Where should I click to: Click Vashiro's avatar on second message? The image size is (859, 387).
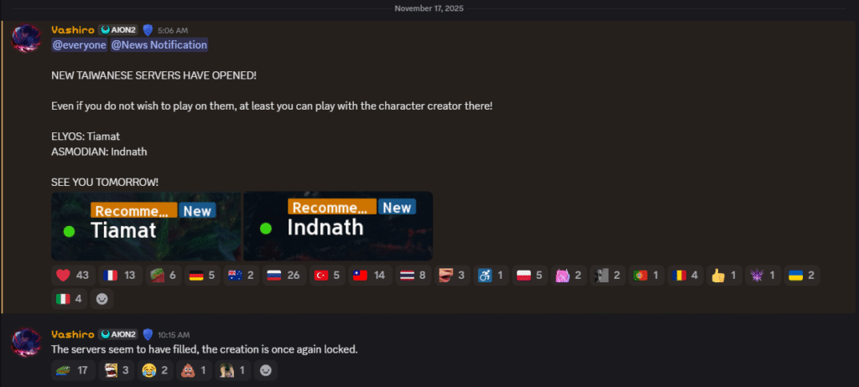tap(26, 342)
